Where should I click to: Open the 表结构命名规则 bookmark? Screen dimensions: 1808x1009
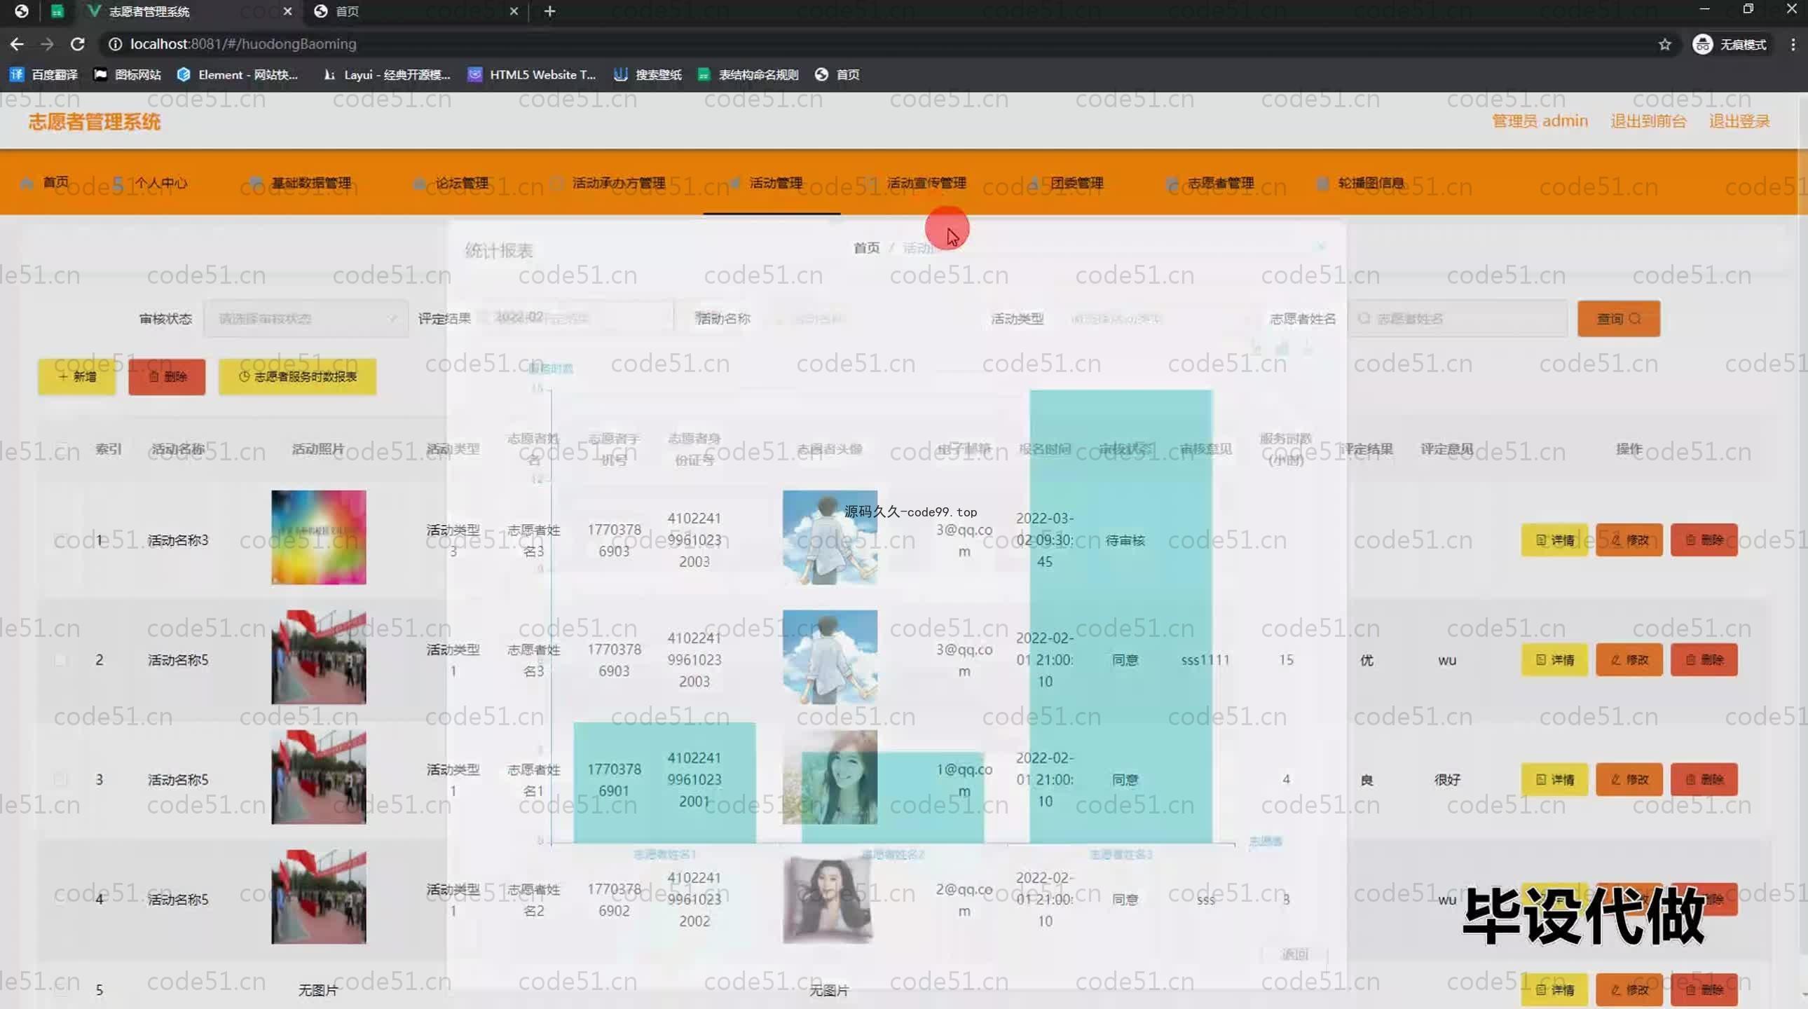748,74
